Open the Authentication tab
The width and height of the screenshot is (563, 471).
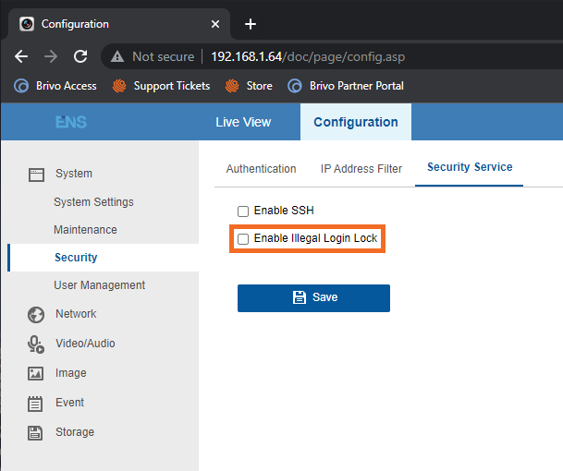point(261,169)
